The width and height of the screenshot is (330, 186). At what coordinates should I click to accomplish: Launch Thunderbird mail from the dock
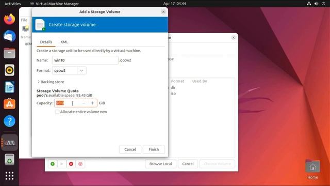tap(9, 36)
